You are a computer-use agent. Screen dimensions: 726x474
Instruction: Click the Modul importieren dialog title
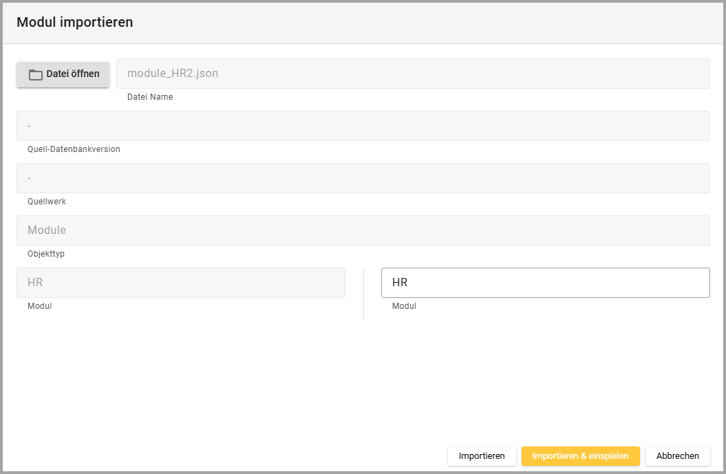tap(74, 22)
